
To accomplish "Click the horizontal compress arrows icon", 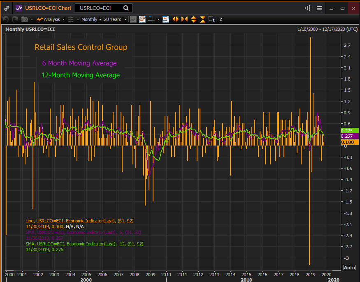I will (x=184, y=19).
